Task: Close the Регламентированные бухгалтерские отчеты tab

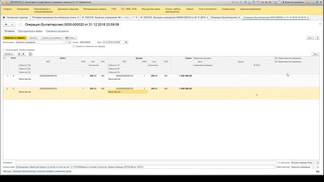Action: 78,18
